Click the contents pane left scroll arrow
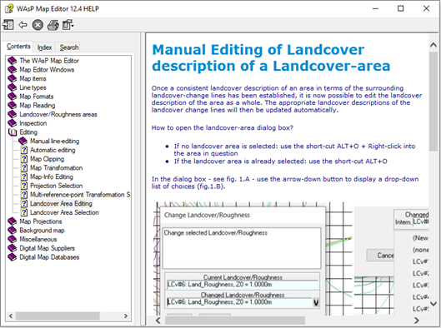The image size is (441, 328). tap(11, 316)
